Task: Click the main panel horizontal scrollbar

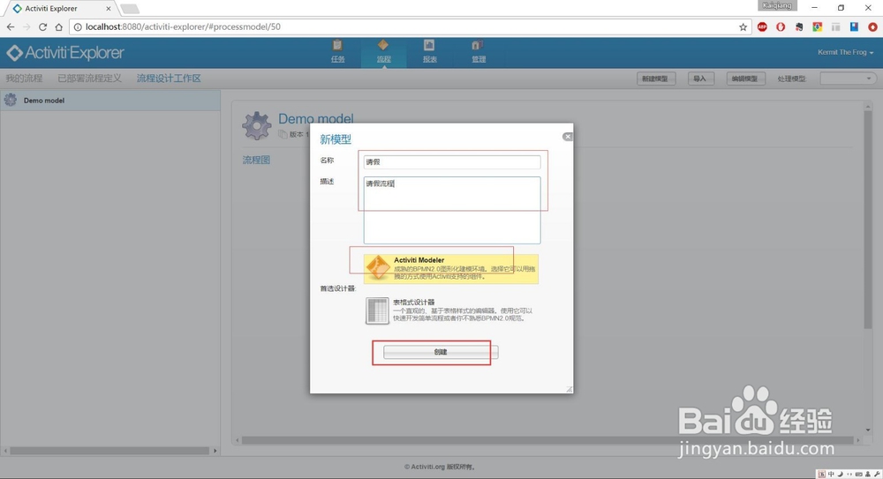Action: pyautogui.click(x=547, y=440)
